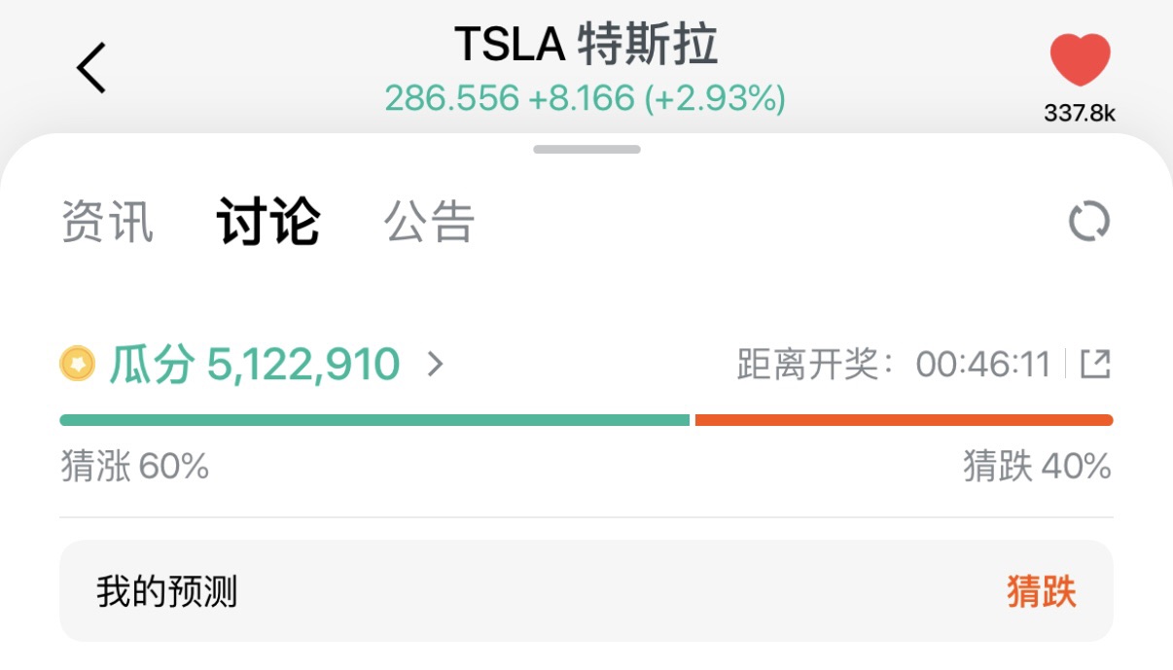Tap the gold coin icon
The image size is (1173, 670).
[x=78, y=365]
